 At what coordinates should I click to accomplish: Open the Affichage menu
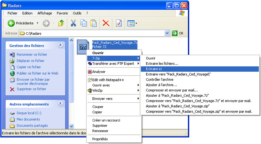point(44,13)
